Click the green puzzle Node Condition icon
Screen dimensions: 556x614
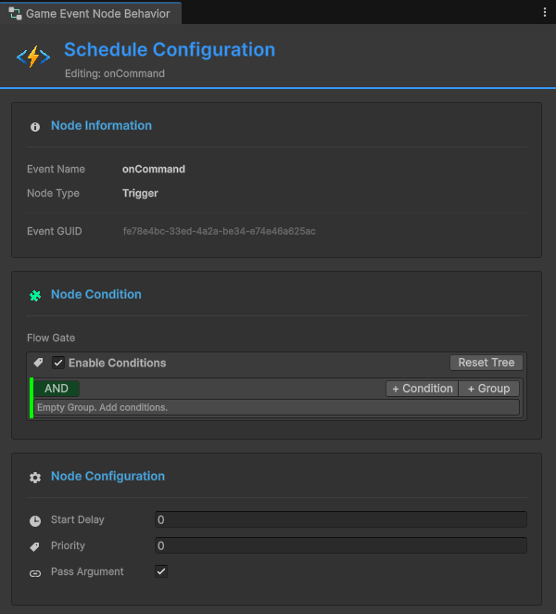point(35,295)
